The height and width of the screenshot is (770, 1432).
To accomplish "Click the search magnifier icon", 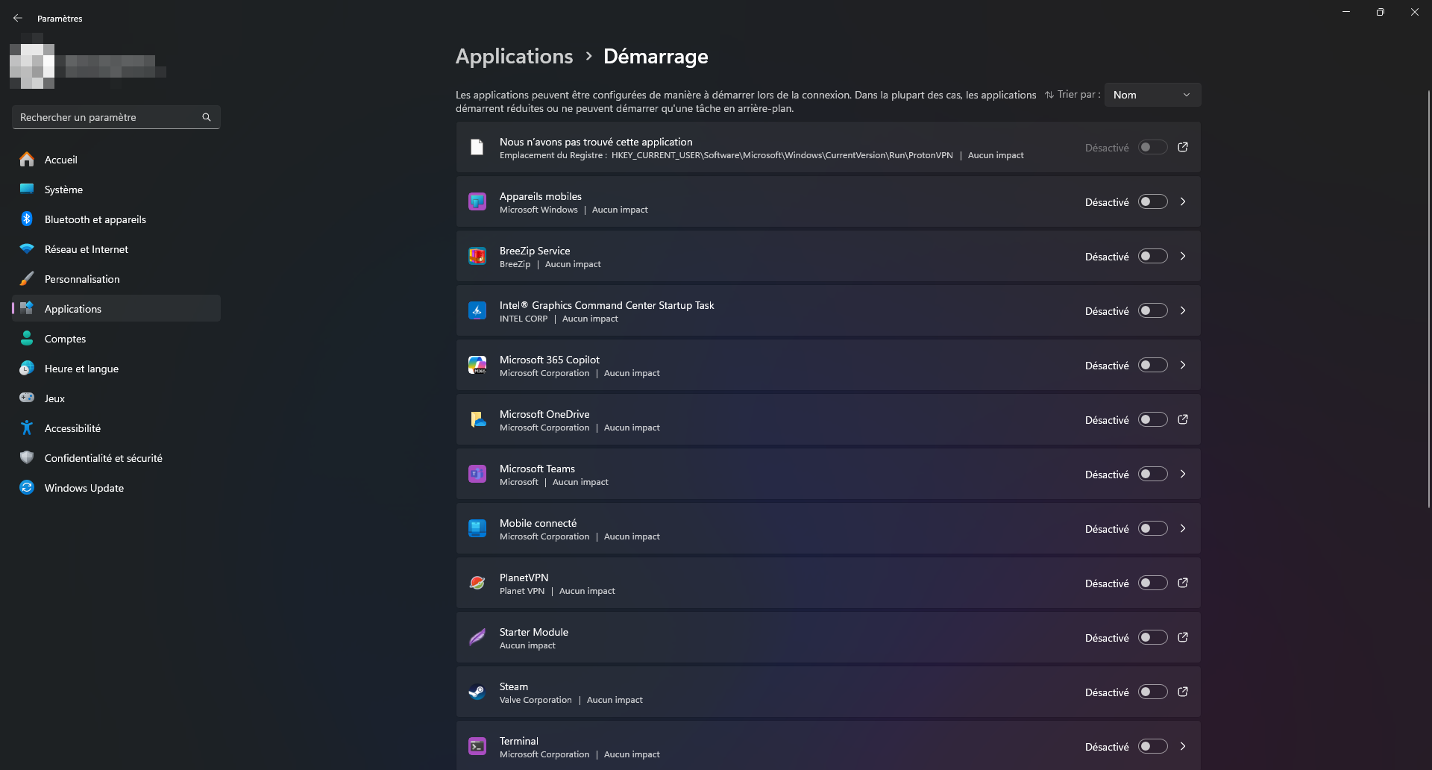I will (207, 117).
